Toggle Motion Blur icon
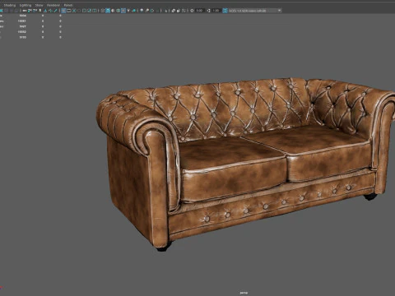395x296 pixels. pyautogui.click(x=146, y=11)
